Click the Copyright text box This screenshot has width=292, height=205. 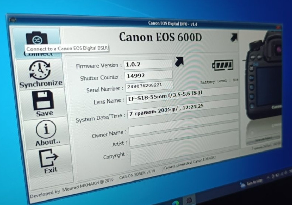point(184,155)
